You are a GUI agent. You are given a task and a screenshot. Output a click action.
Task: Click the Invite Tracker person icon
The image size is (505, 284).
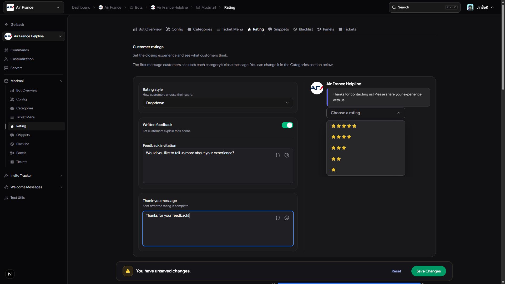(6, 176)
